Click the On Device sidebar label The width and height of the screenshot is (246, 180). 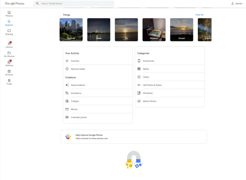click(9, 56)
